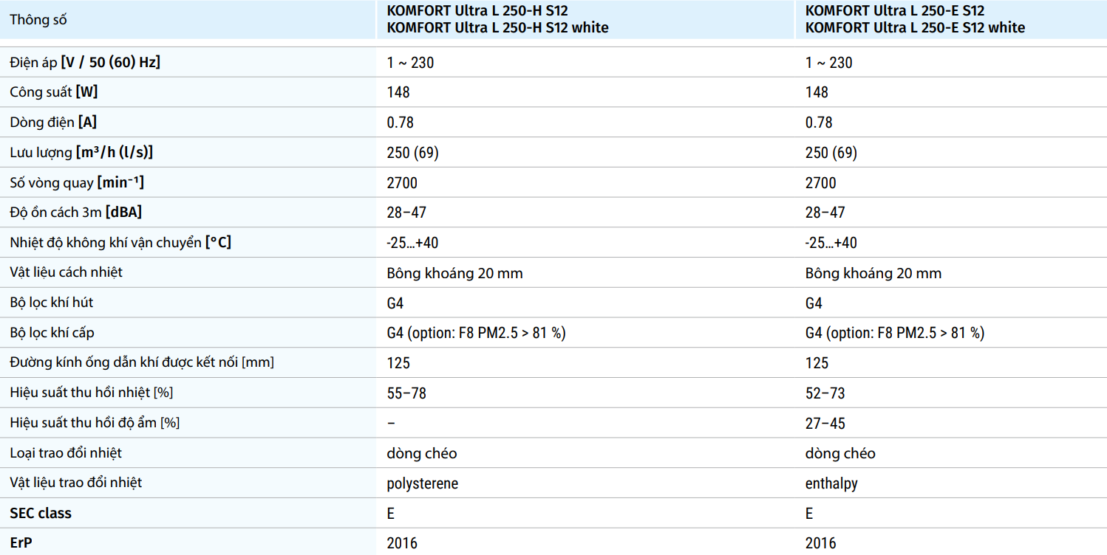Select "G4" extract filter value in 250-E column

pos(814,303)
